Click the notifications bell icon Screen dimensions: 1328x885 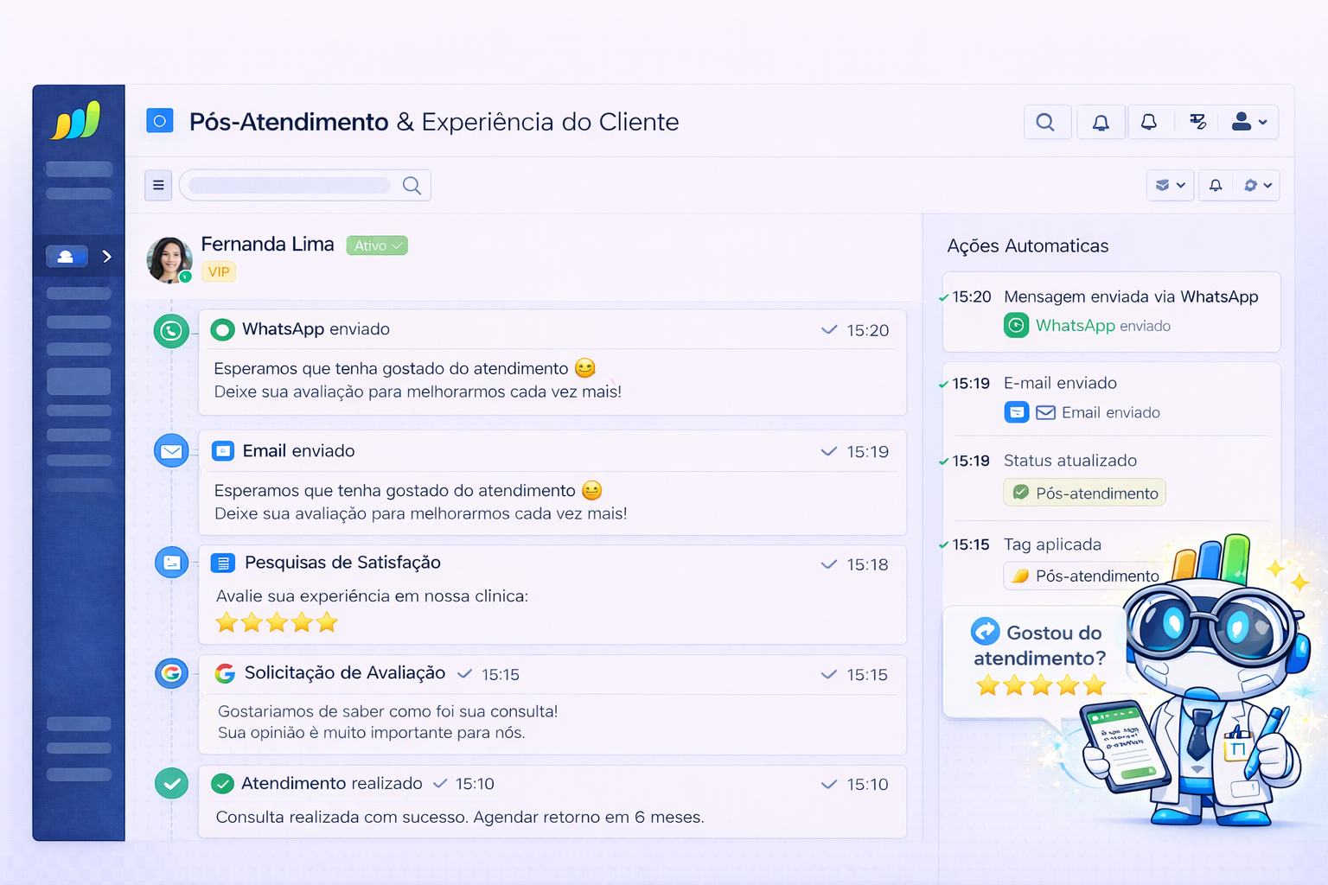1100,121
